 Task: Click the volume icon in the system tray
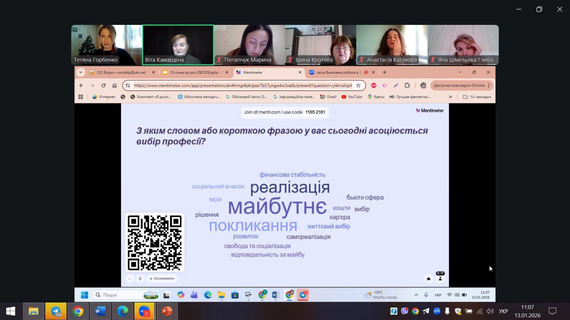[x=457, y=295]
